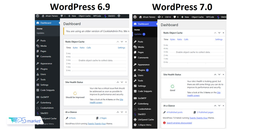Select Updates submenu in WordPress 6.9 sidebar
The image size is (261, 130).
(x=40, y=33)
